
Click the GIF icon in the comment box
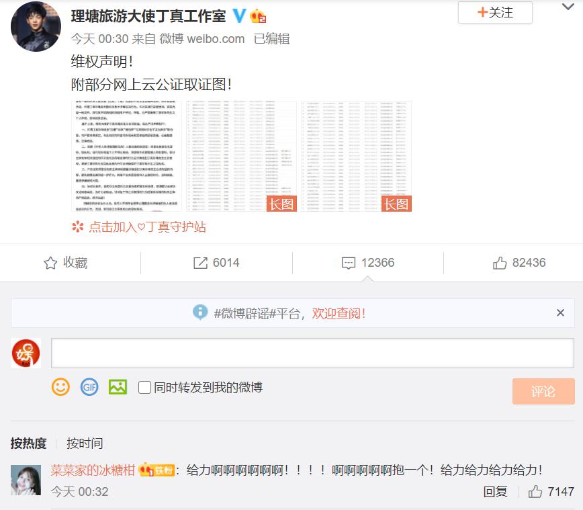pos(89,388)
